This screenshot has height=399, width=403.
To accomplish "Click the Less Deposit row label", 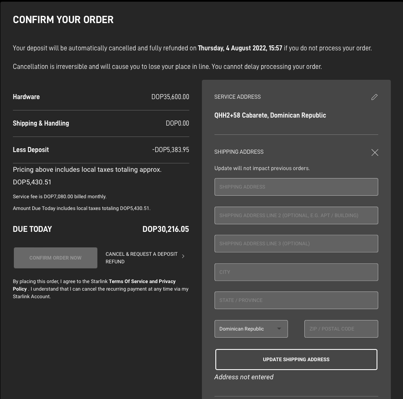I will click(x=31, y=150).
